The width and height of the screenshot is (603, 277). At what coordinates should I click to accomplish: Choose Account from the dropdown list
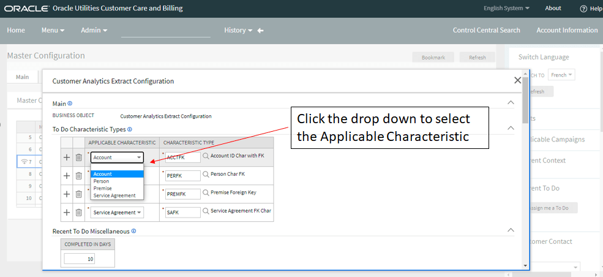(x=118, y=174)
